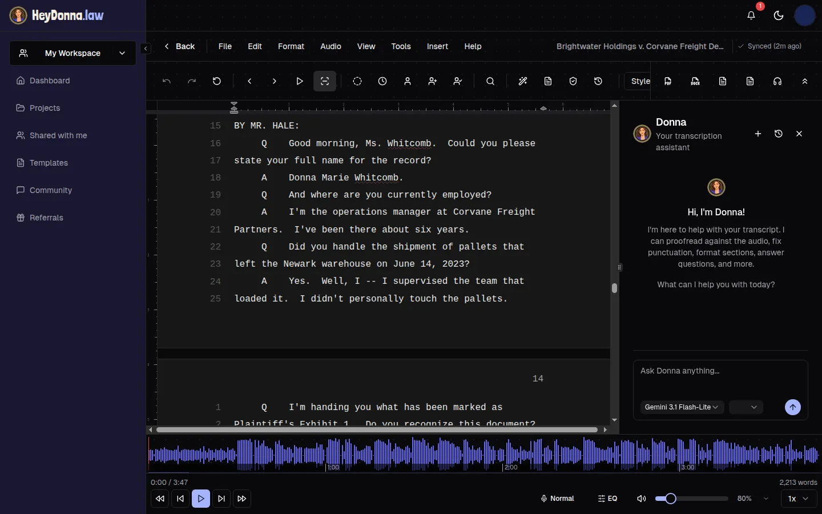The image size is (822, 514).
Task: Click the undo arrow in the editor toolbar
Action: 167,81
